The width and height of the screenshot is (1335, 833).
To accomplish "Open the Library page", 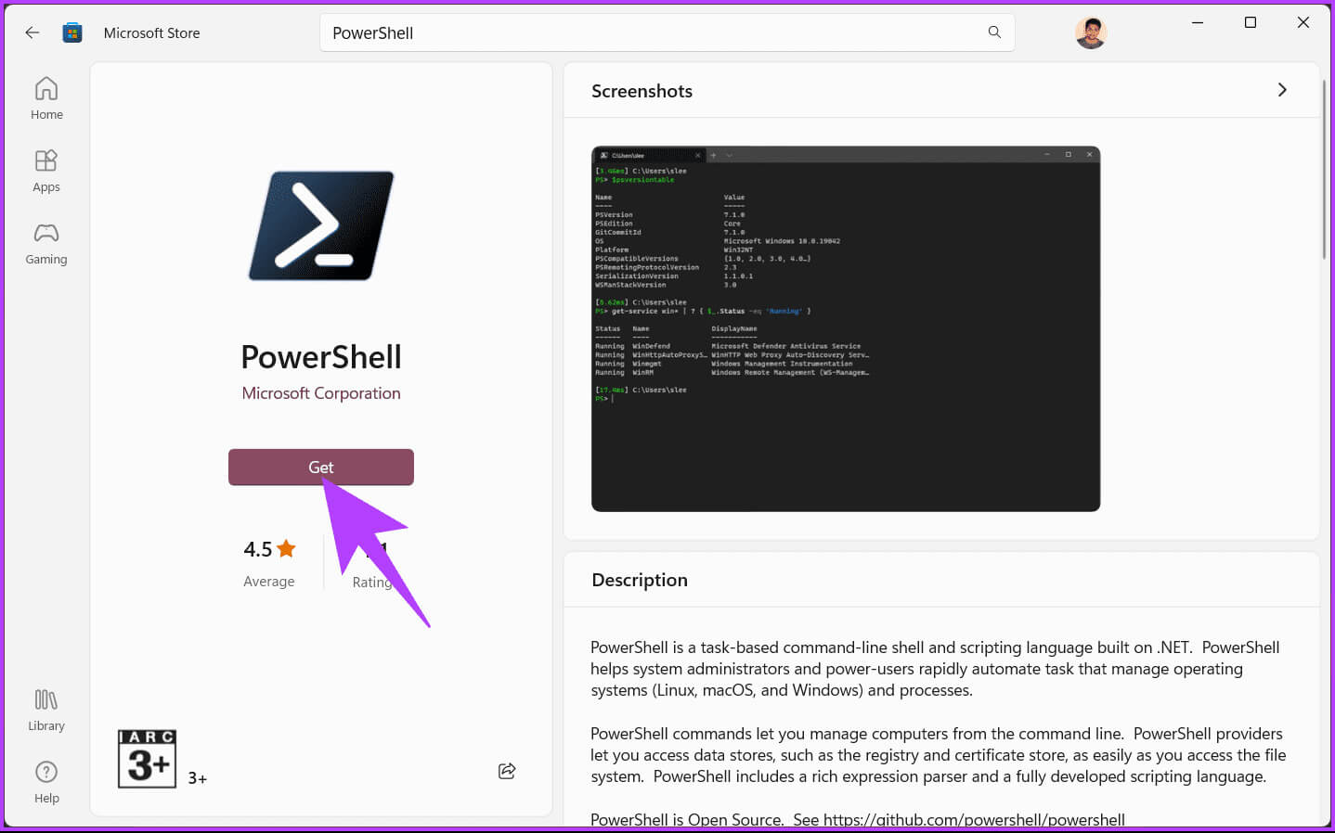I will 46,710.
